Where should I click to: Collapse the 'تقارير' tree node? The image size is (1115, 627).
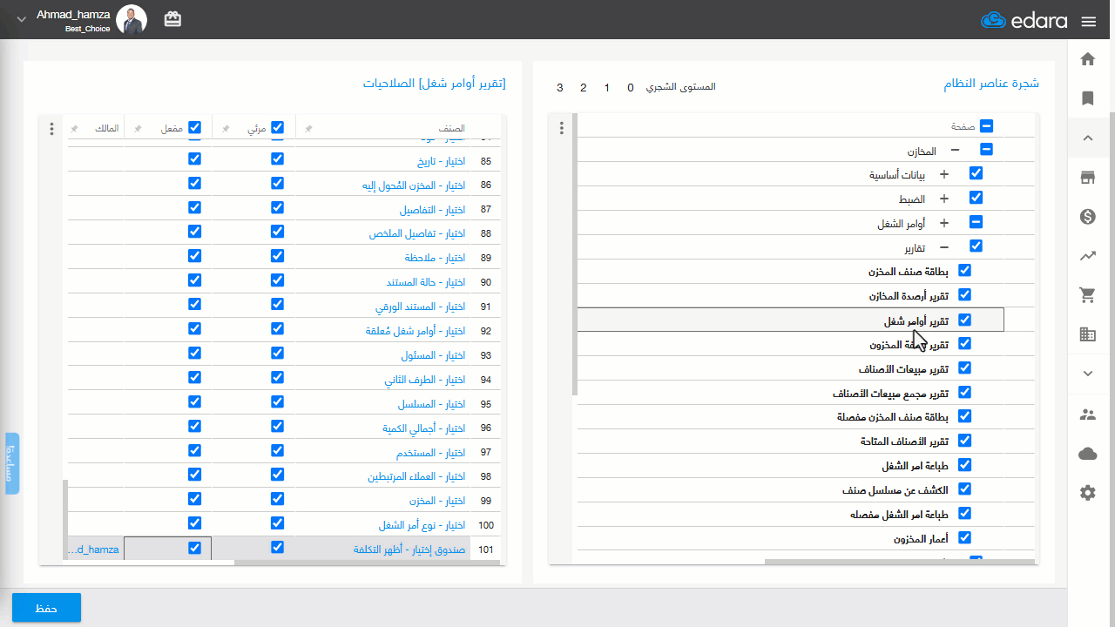point(943,247)
